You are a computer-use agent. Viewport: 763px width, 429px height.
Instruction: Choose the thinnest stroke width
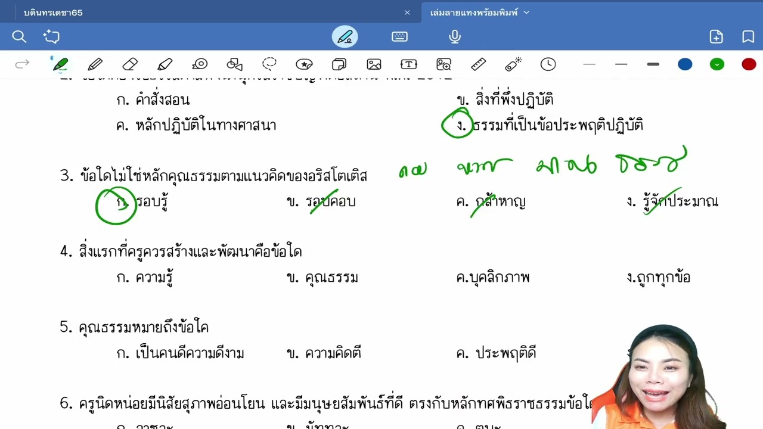point(589,64)
